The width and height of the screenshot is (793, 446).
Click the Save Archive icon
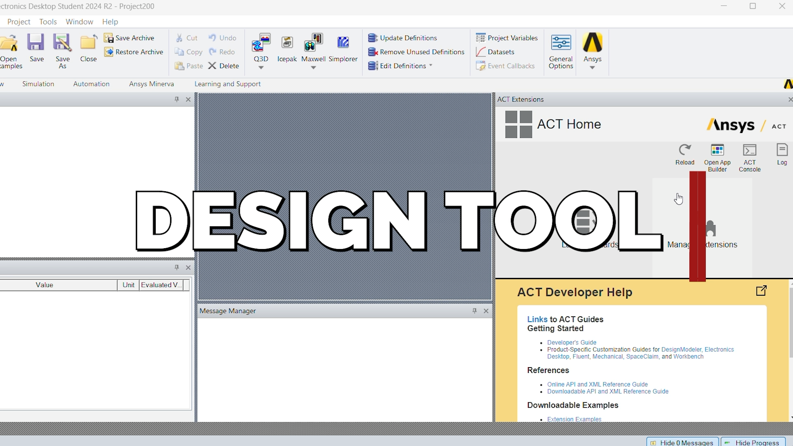(x=109, y=38)
